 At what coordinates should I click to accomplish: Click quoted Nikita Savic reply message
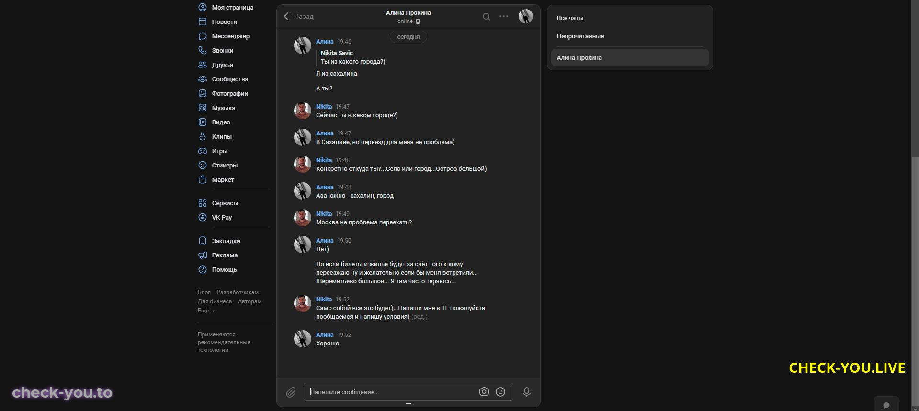click(x=353, y=57)
